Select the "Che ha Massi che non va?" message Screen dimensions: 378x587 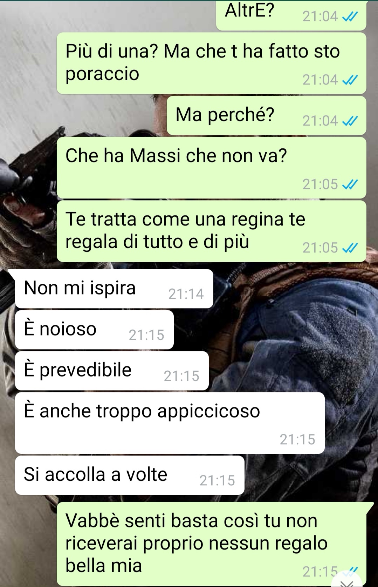click(x=212, y=168)
